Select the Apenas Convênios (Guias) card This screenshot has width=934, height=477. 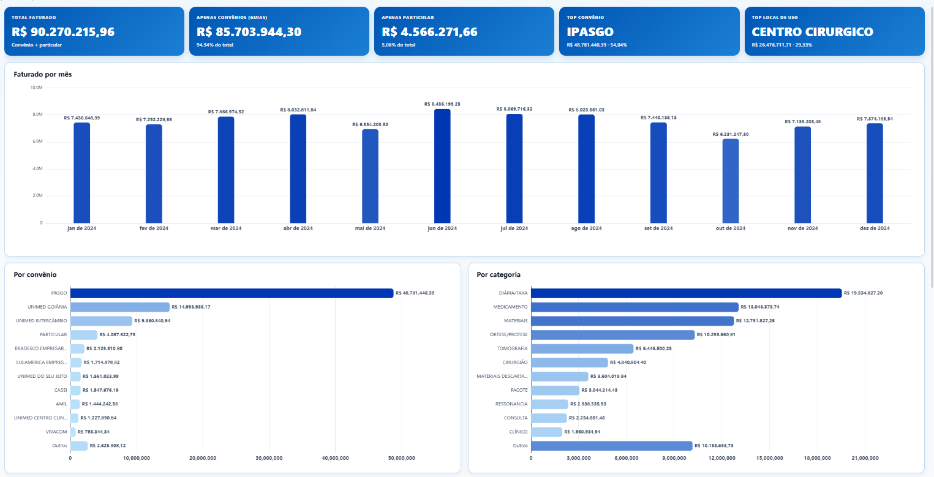click(279, 31)
